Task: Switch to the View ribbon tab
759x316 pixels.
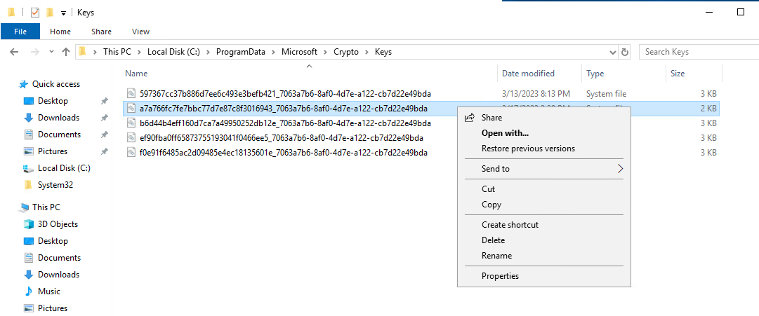Action: click(141, 32)
